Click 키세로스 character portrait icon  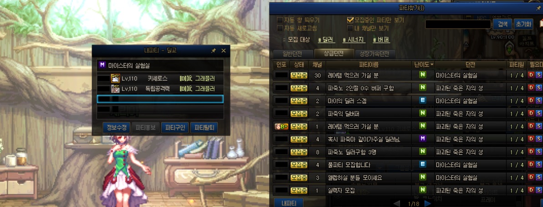point(115,78)
